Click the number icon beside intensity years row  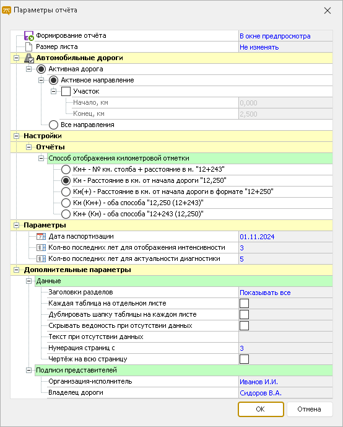tap(41, 247)
